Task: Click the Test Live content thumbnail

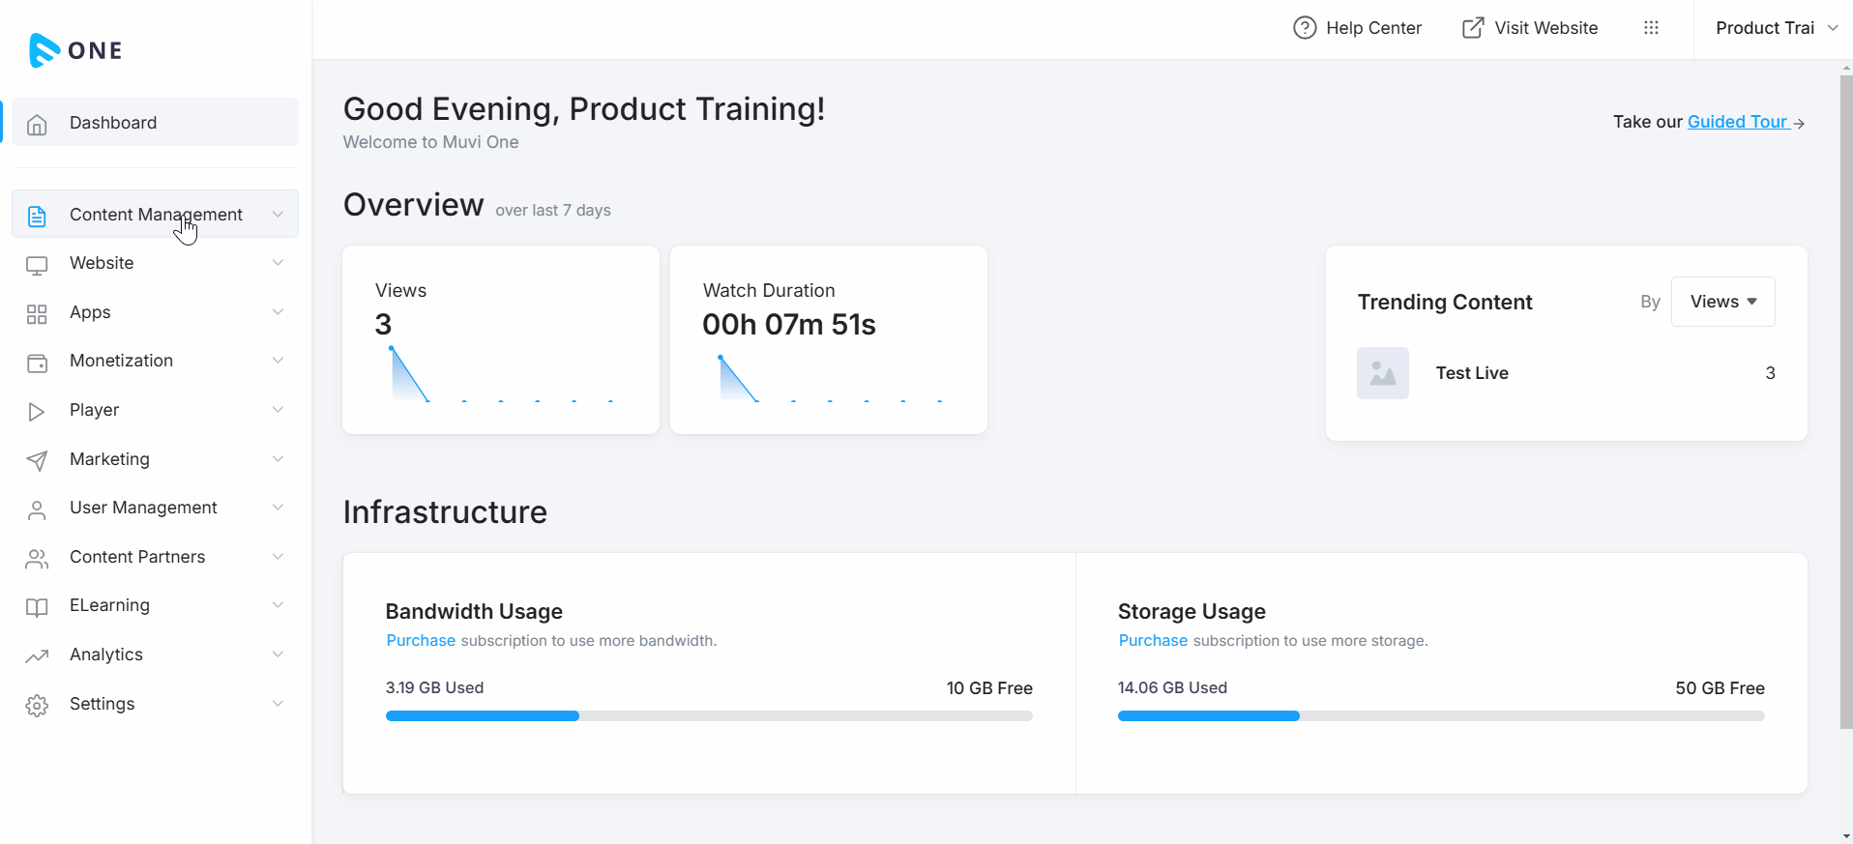Action: (x=1383, y=373)
